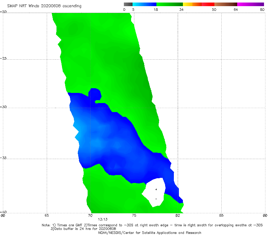This screenshot has height=235, width=268.
Task: Click the color bar label "5"
Action: coord(133,9)
